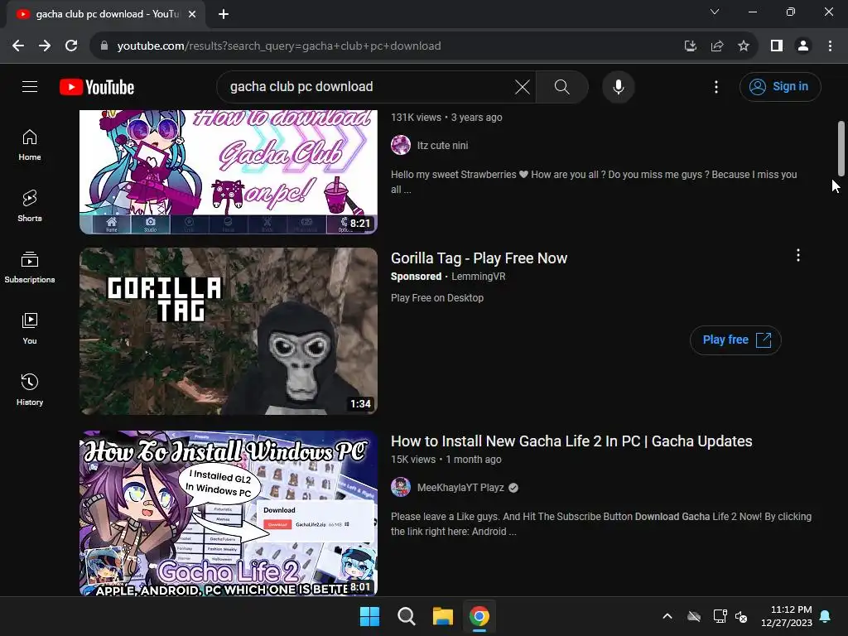Visit the Itz cute nini channel
Viewport: 848px width, 636px height.
(442, 146)
